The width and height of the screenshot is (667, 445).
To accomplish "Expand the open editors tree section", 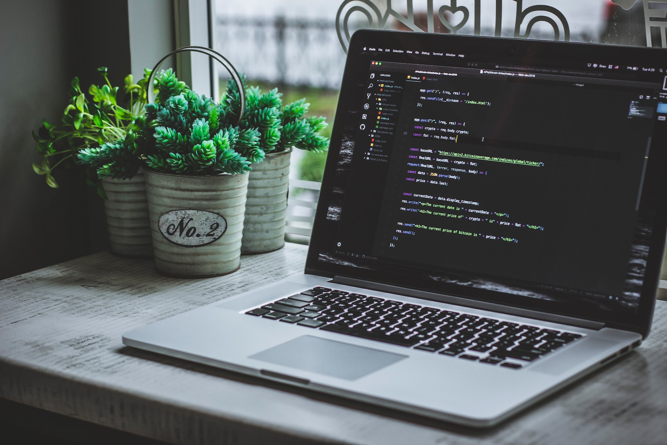I will tap(375, 81).
